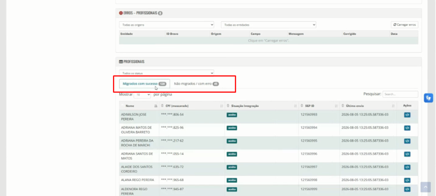
Task: Click masked CPF ending 055-14
Action: [x=172, y=153]
